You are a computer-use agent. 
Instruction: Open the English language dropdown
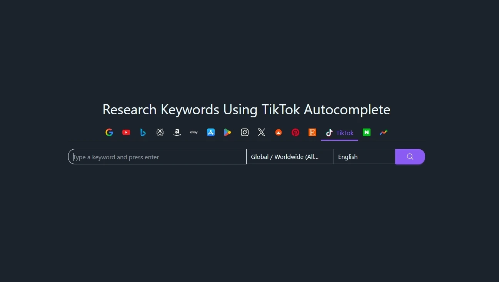coord(364,157)
